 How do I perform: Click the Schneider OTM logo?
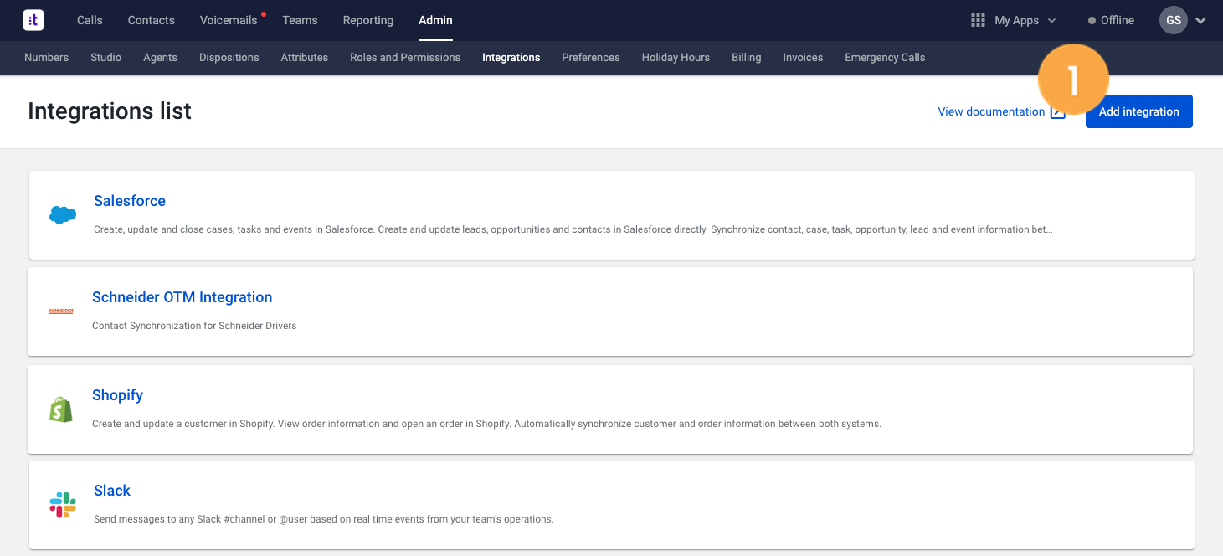tap(61, 311)
